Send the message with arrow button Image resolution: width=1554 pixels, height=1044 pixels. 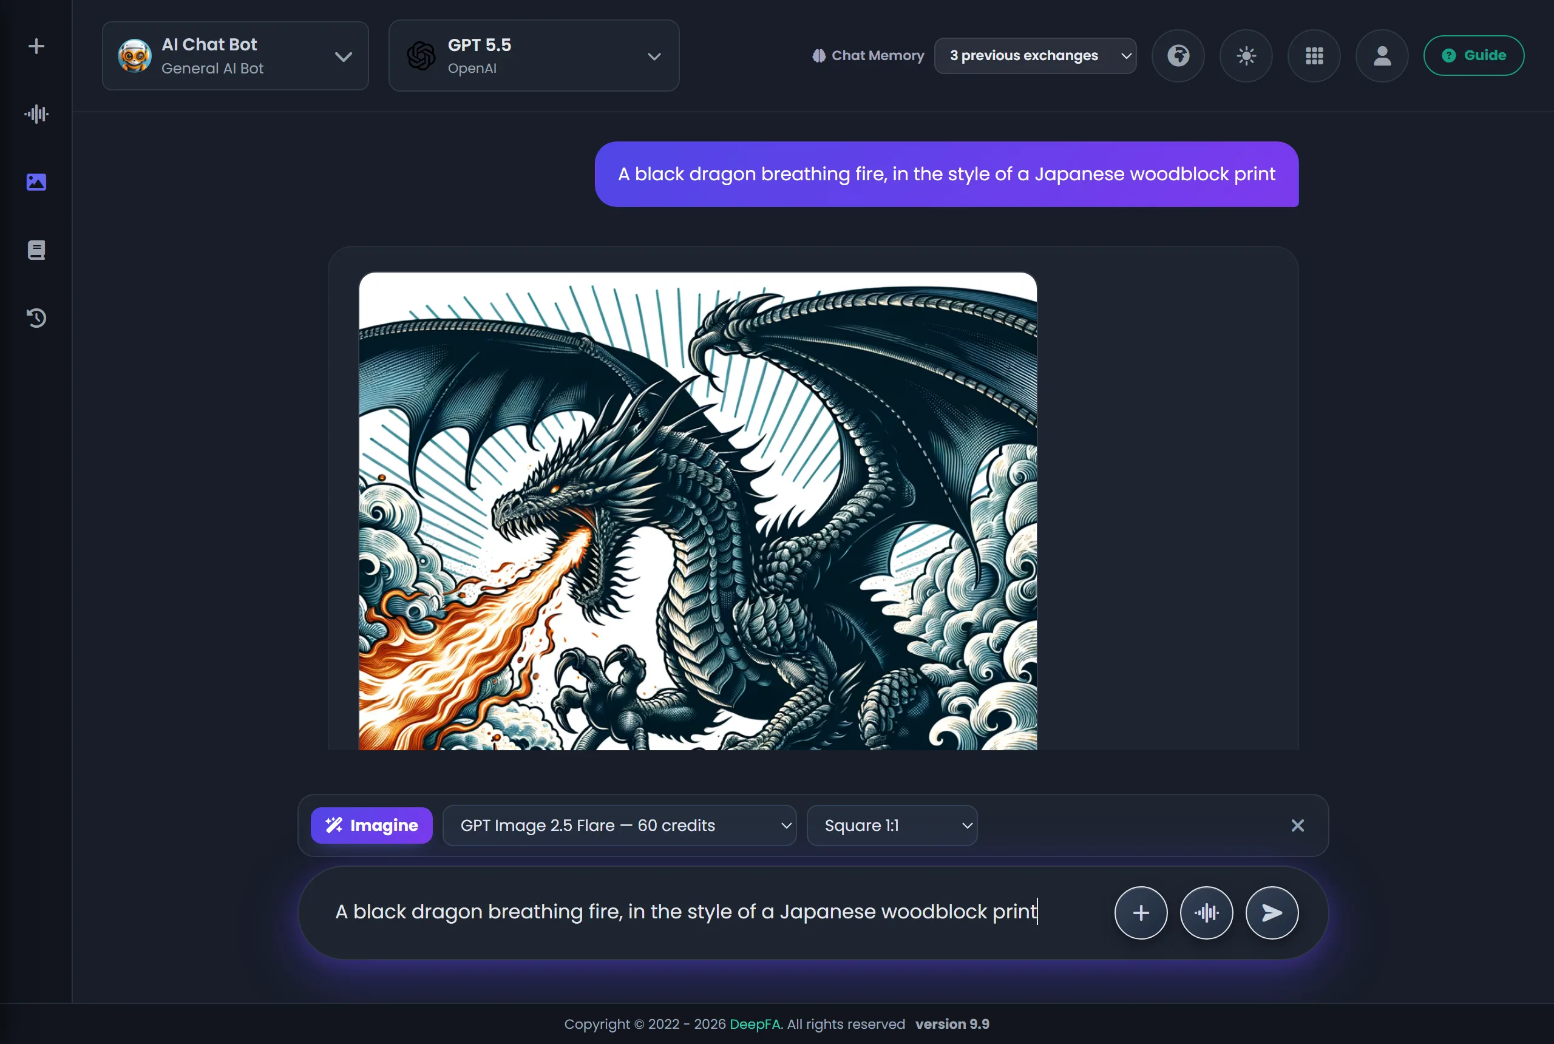(1272, 912)
